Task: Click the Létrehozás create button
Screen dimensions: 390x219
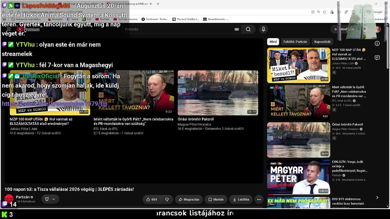Action: click(344, 29)
